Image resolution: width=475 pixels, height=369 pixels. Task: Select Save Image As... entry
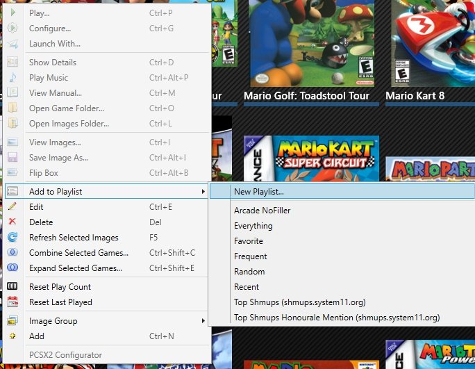pyautogui.click(x=107, y=158)
